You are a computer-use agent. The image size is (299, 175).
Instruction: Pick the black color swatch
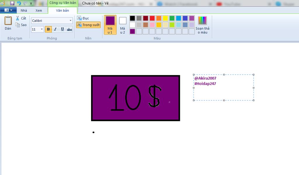(x=132, y=18)
